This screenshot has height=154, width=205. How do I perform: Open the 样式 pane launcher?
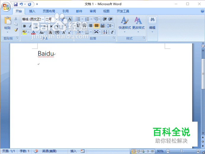144,38
